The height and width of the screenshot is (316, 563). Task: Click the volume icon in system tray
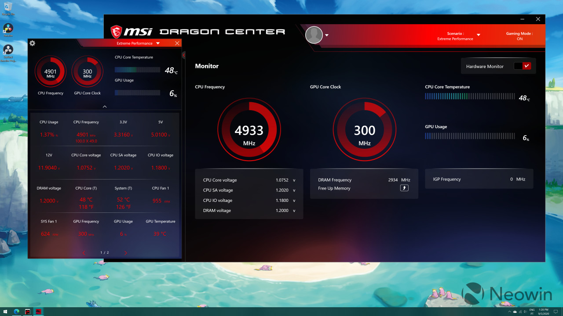point(525,312)
